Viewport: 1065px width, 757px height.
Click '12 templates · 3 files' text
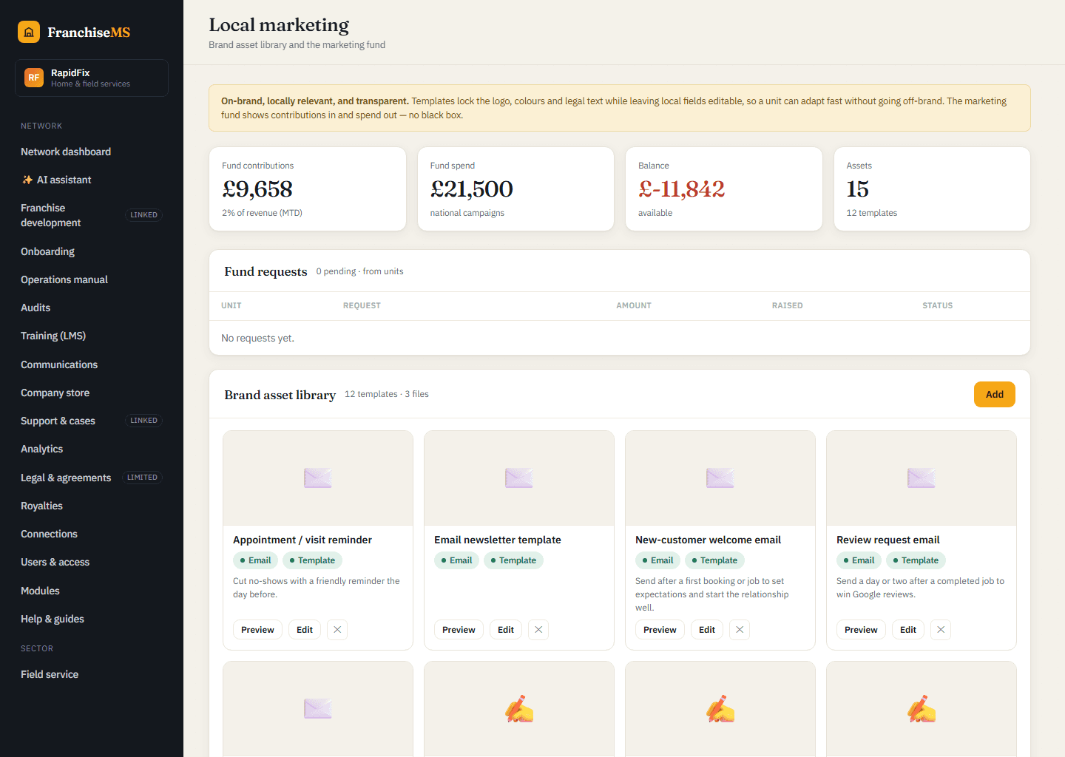[x=387, y=394]
